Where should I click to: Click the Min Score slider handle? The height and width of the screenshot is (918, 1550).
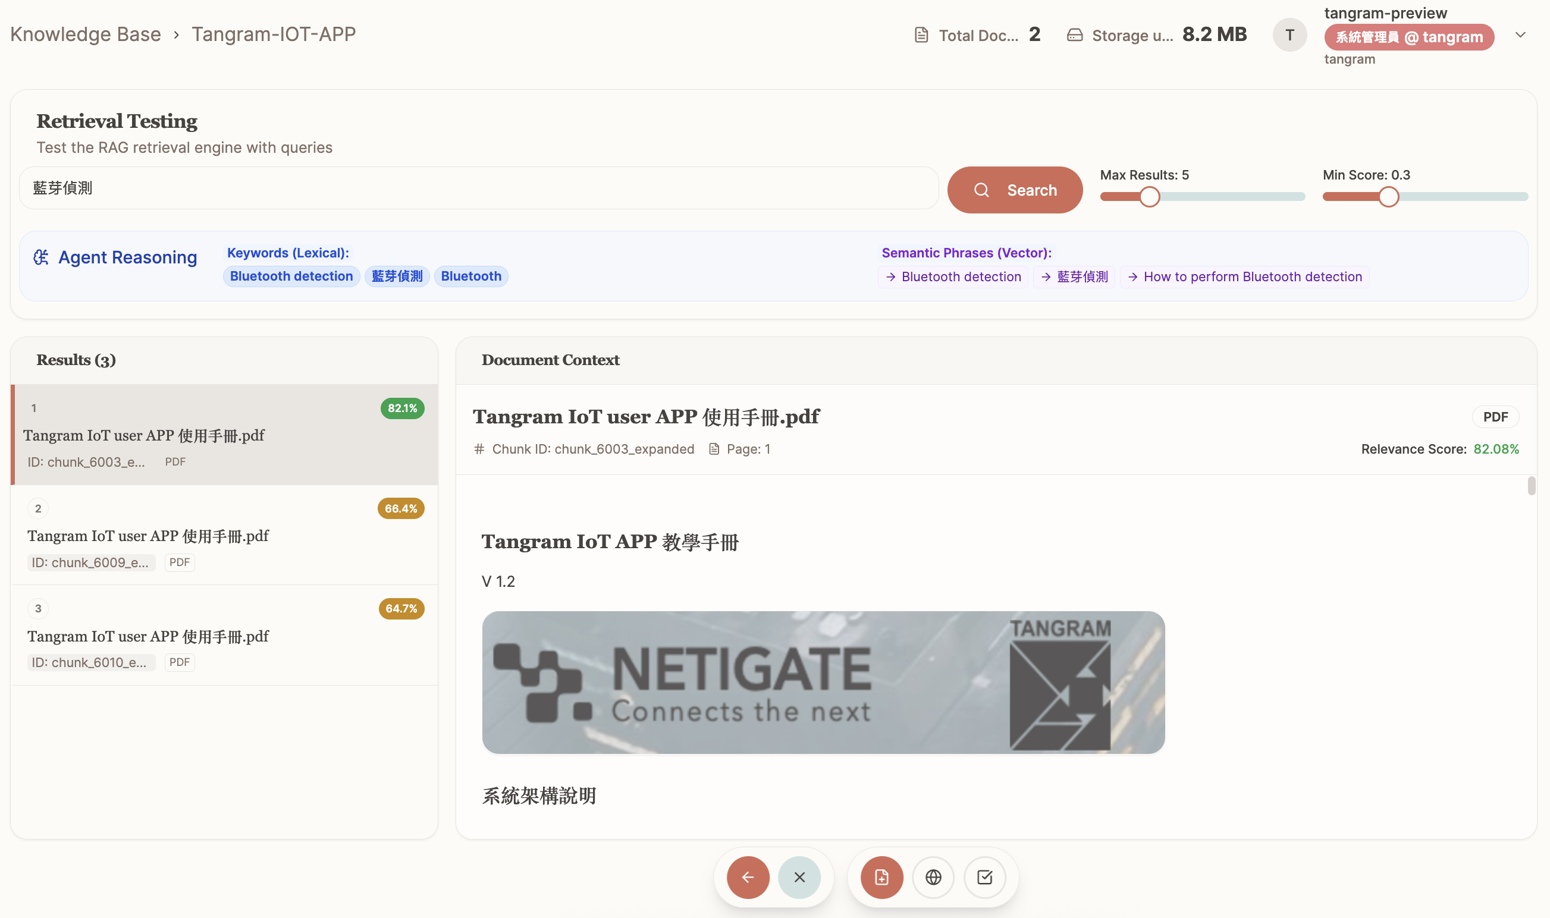coord(1388,197)
